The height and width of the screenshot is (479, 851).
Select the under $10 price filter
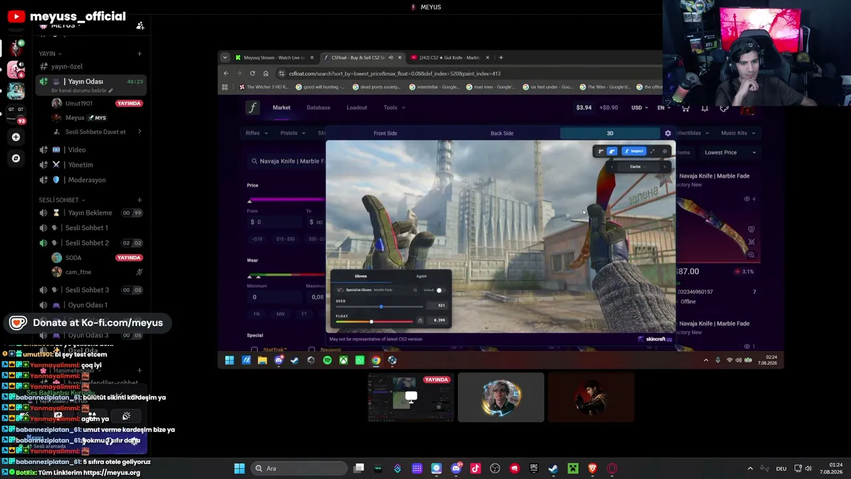point(257,239)
